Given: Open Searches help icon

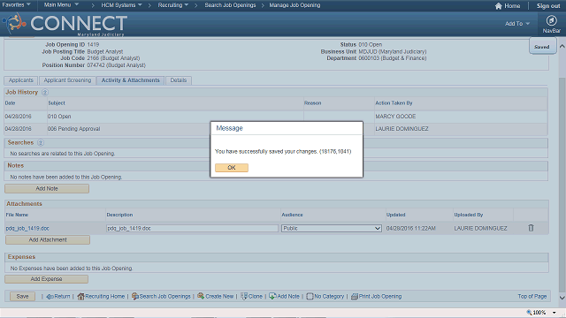Looking at the screenshot, I should pos(41,143).
